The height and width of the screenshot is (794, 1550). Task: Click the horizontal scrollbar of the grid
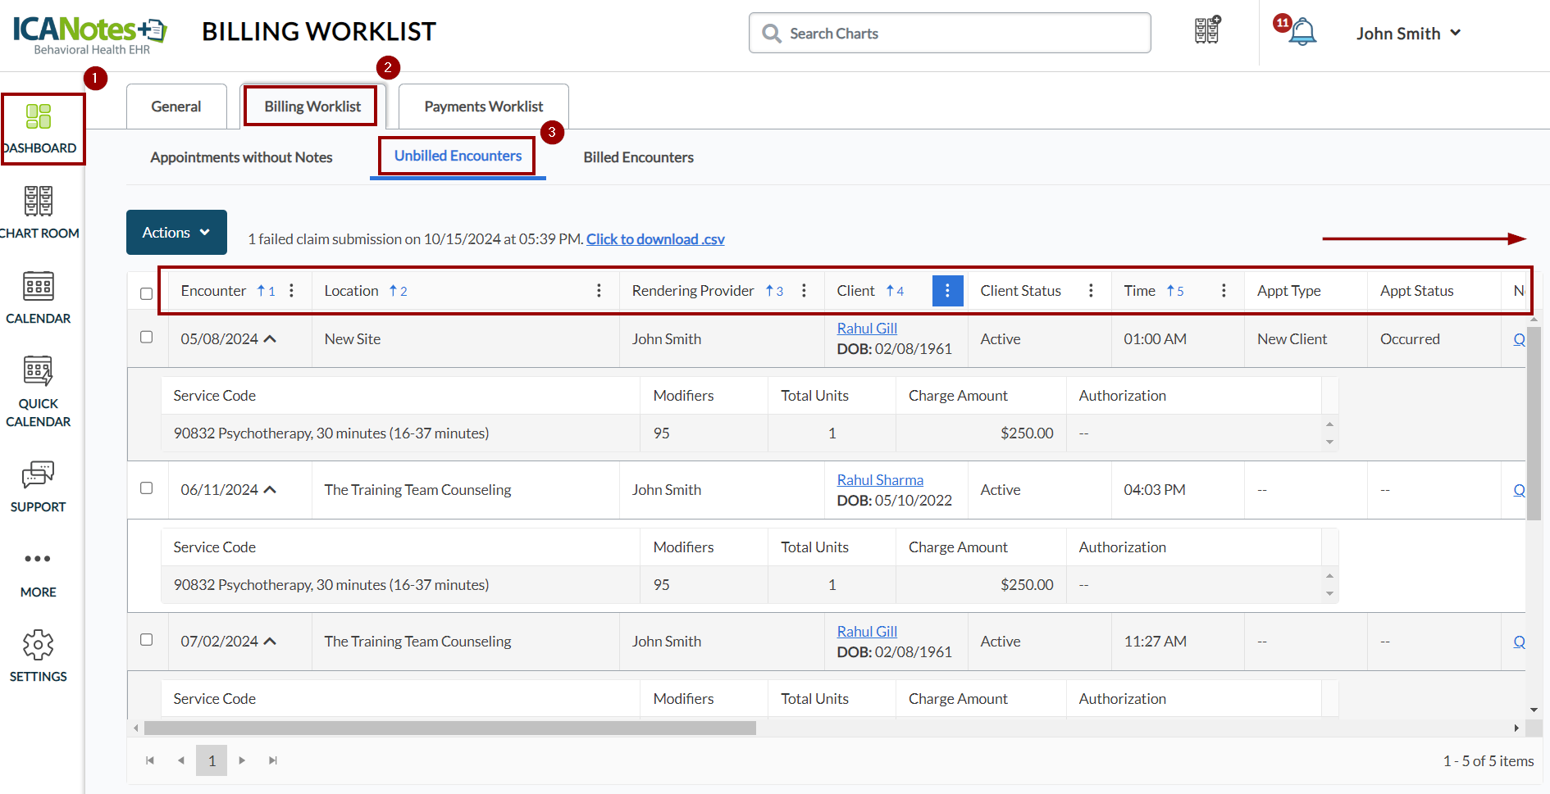449,728
